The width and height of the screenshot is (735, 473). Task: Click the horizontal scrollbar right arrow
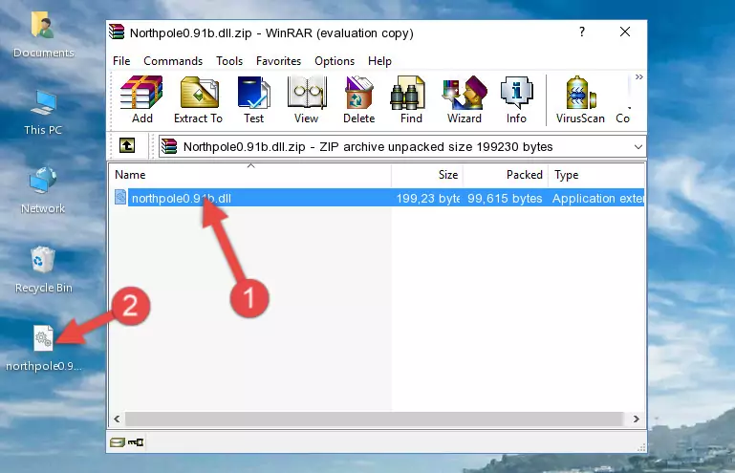coord(637,419)
